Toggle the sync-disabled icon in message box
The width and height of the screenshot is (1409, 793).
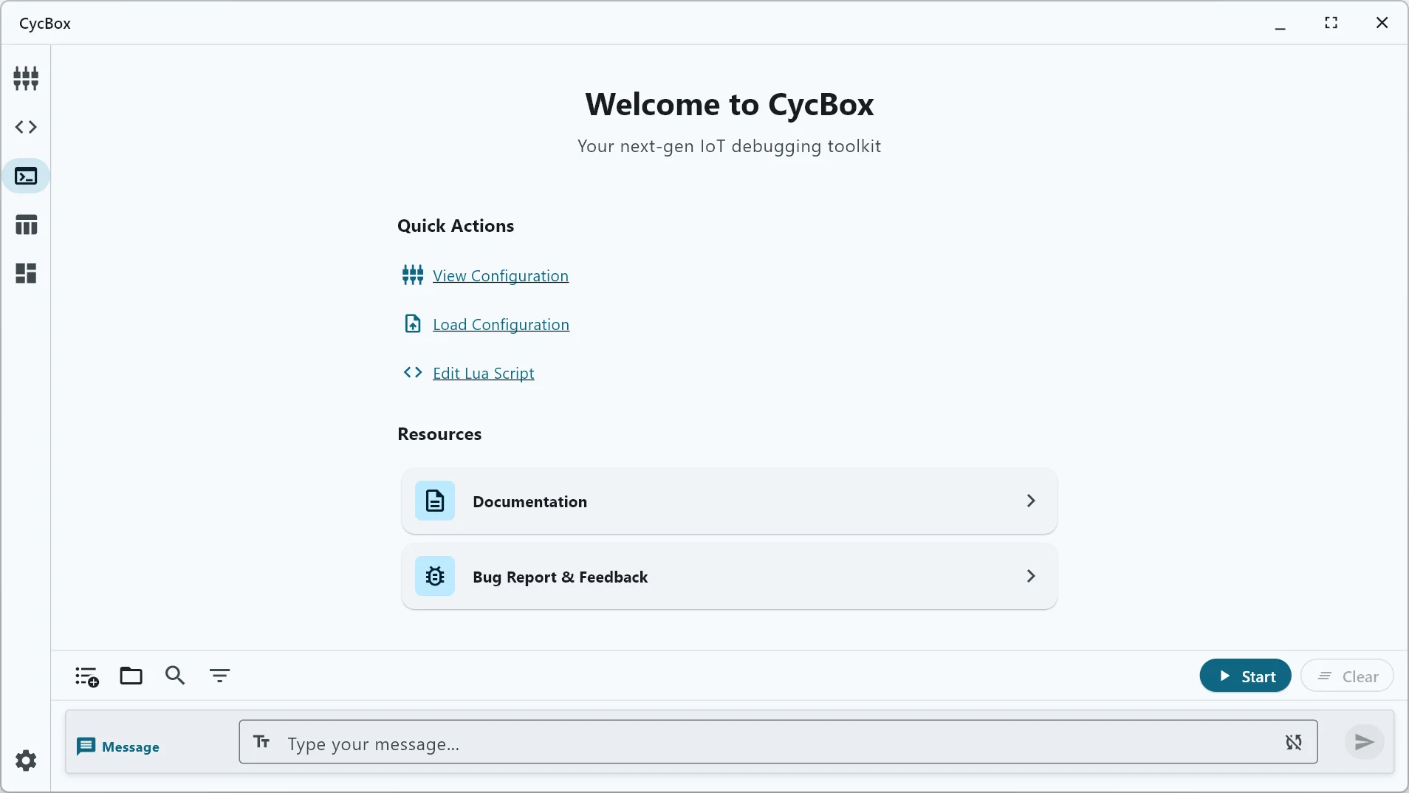(1294, 742)
